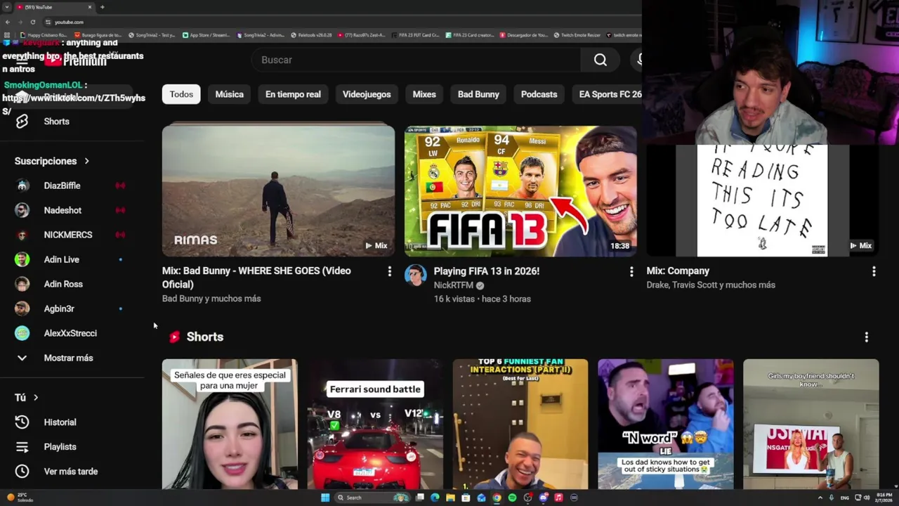Viewport: 899px width, 506px height.
Task: Go back using browser back arrow
Action: click(x=8, y=22)
